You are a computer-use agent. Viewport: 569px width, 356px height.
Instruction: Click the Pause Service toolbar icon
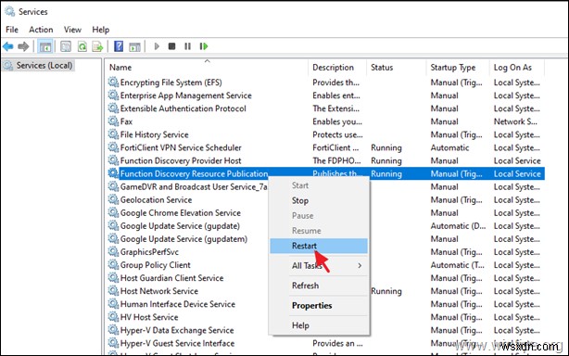(187, 46)
